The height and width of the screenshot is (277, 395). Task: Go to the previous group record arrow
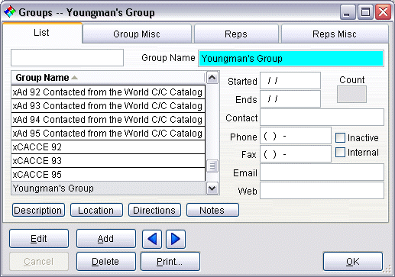[x=152, y=239]
